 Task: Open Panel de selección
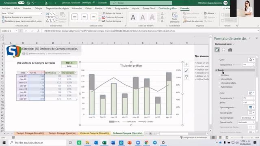click(193, 21)
